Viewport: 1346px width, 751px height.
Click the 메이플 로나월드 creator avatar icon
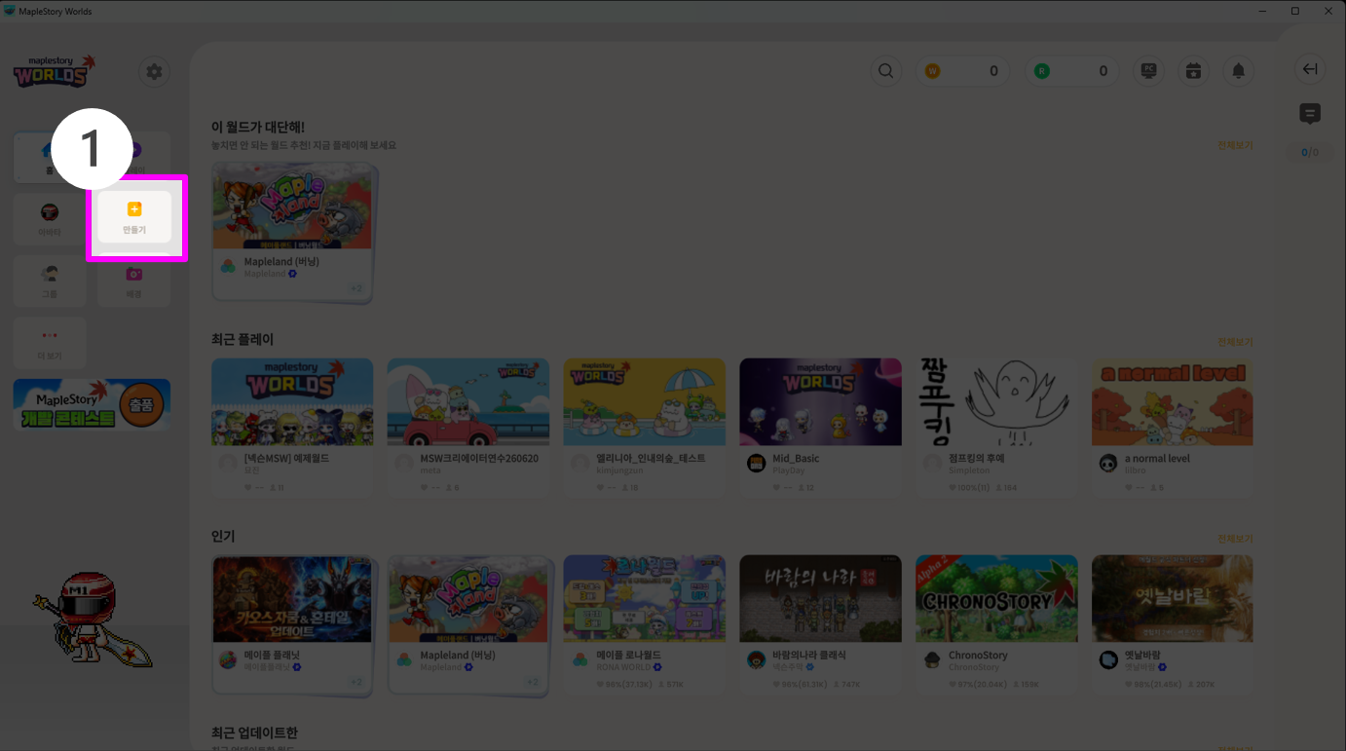pos(580,660)
